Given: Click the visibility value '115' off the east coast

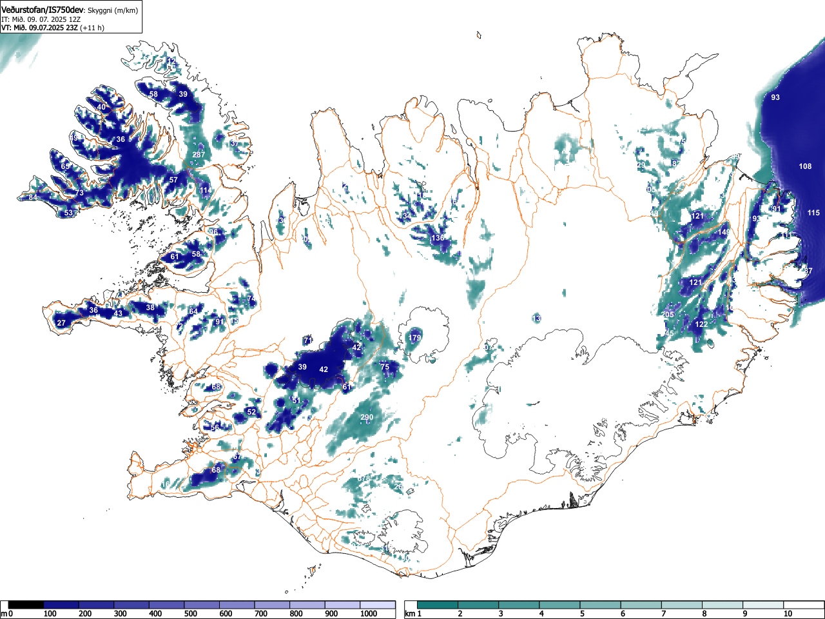Looking at the screenshot, I should (x=813, y=213).
